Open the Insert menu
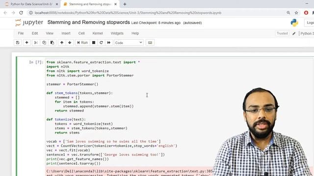The height and width of the screenshot is (176, 314). [x=66, y=33]
